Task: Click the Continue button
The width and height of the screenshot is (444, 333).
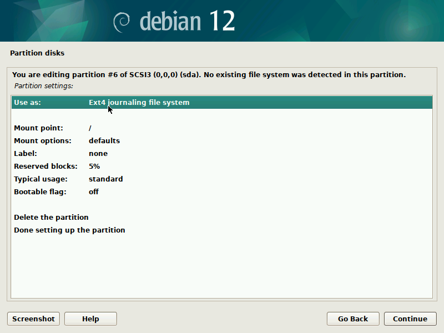Action: 410,319
